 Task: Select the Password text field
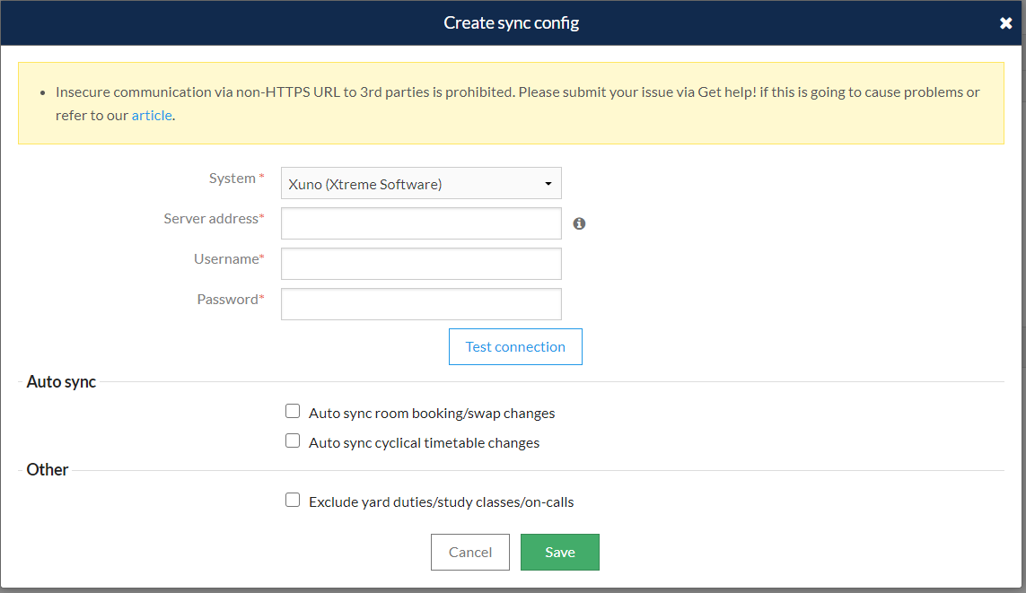pyautogui.click(x=421, y=304)
